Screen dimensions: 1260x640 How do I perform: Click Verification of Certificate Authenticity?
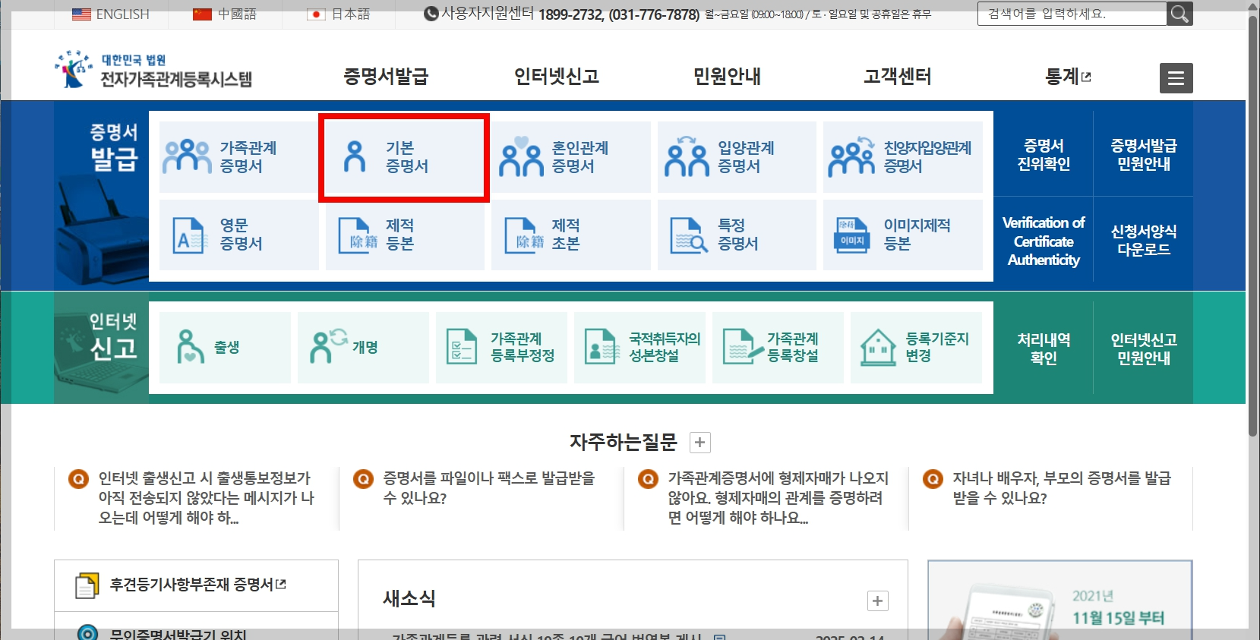[x=1044, y=241]
